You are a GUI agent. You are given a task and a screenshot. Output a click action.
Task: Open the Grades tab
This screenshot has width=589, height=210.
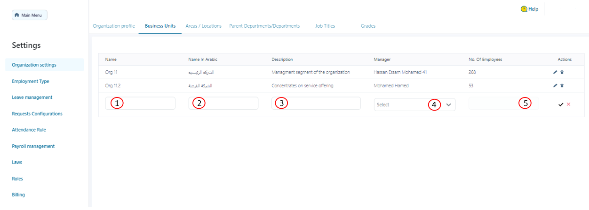[368, 26]
